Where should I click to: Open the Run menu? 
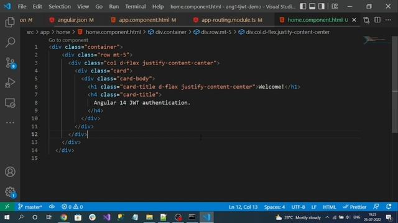[x=114, y=7]
